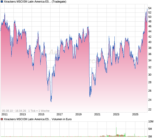The image size is (158, 139).
Task: Click the date range '05.08.10 - 16.04.26'
Action: tap(14, 111)
